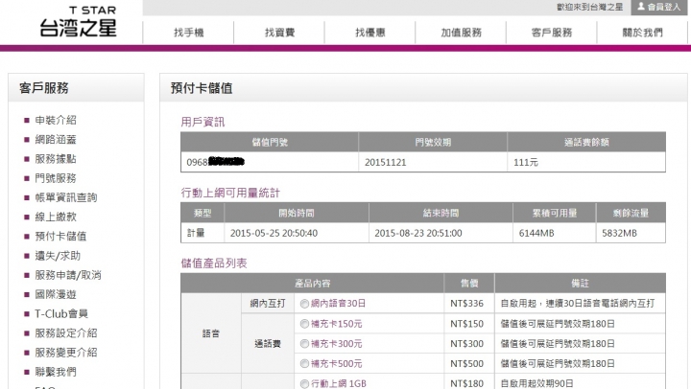The height and width of the screenshot is (389, 691).
Task: Open the 關於我們 menu
Action: pos(642,33)
